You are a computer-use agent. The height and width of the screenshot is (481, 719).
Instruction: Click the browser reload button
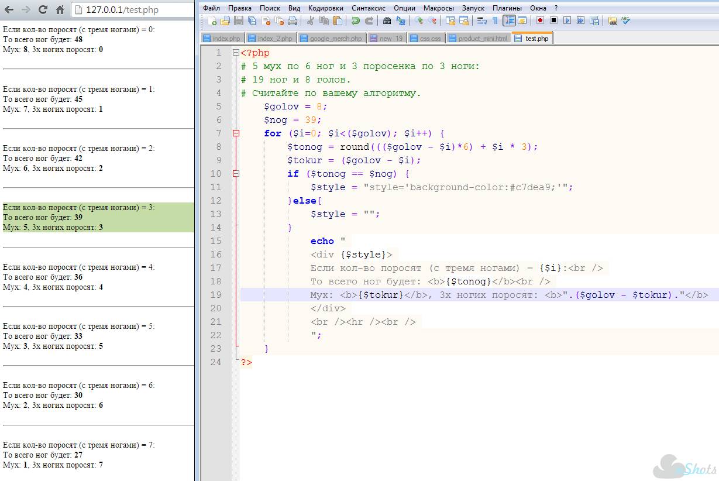pyautogui.click(x=43, y=10)
